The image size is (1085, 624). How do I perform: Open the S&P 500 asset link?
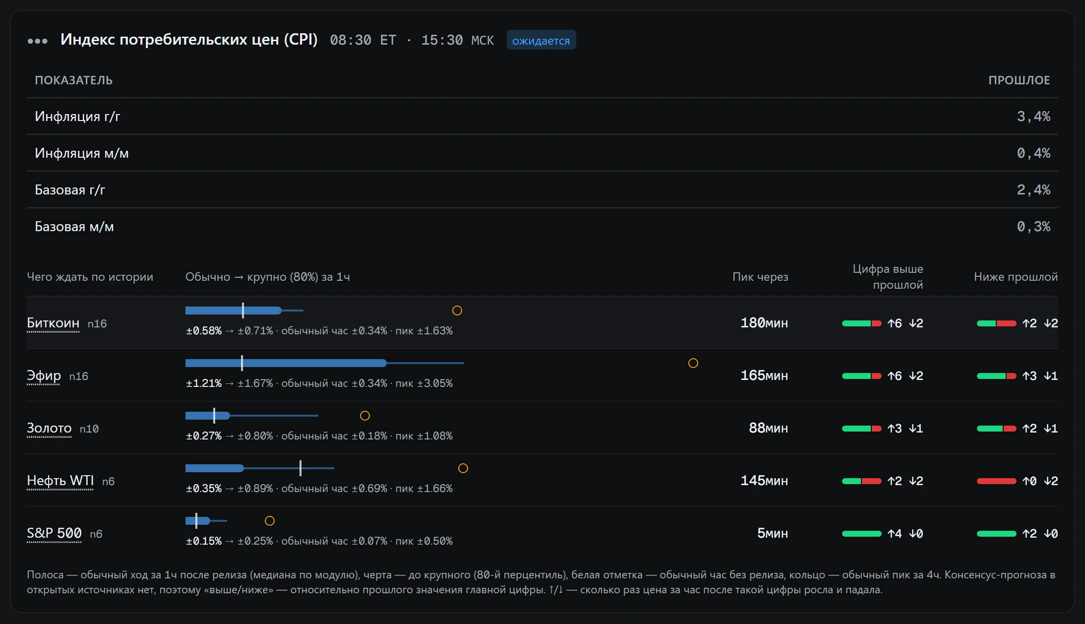pos(54,533)
